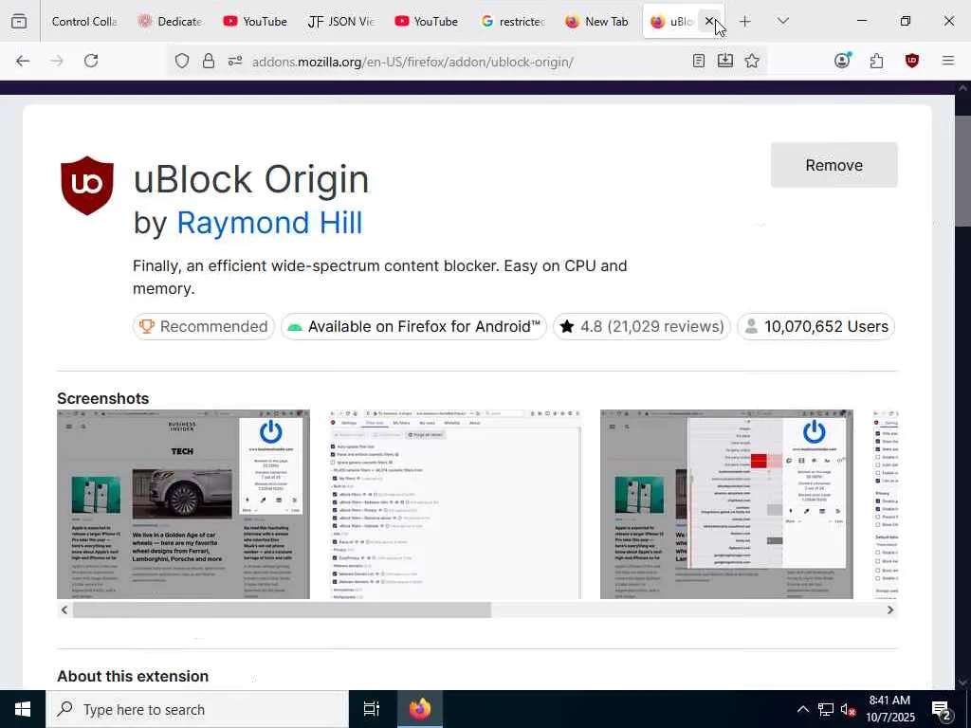Switch to the New Tab tab
This screenshot has height=728, width=971.
coord(598,21)
